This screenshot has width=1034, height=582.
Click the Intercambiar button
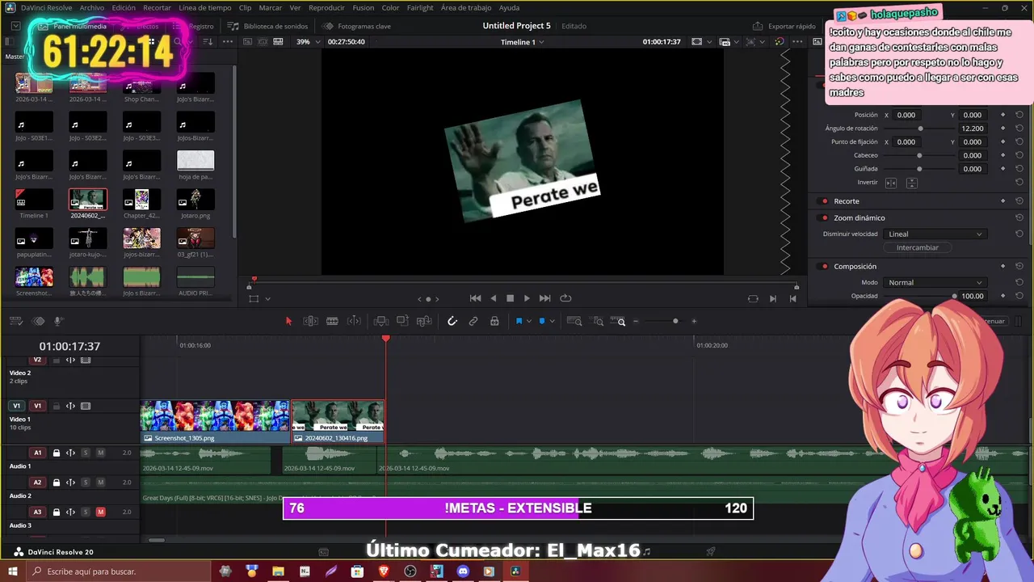917,247
